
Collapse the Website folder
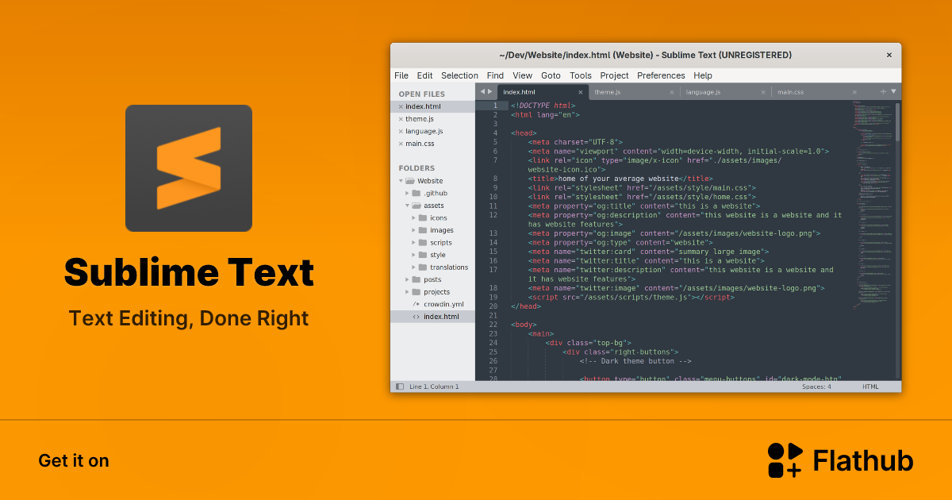401,181
